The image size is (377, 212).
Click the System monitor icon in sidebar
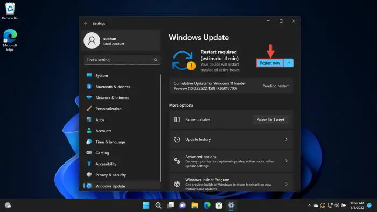click(89, 75)
